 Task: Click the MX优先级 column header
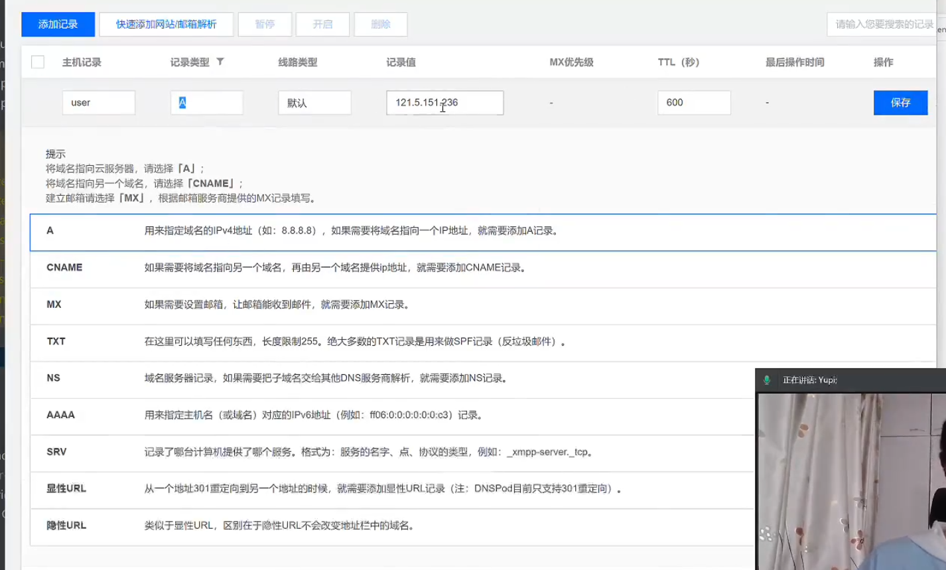(571, 62)
